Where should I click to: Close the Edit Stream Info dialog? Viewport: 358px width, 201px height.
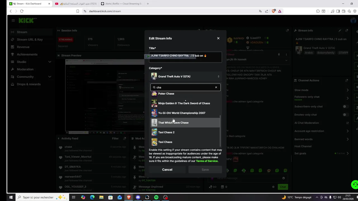(x=218, y=38)
